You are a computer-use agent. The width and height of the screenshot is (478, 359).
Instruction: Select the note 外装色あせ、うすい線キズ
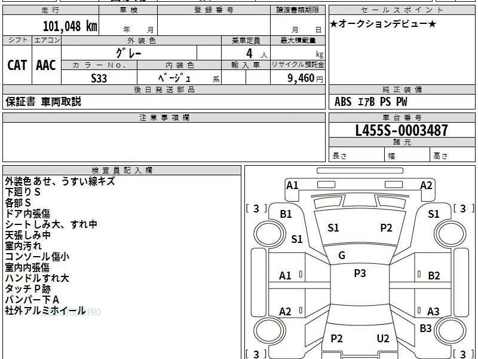pos(60,181)
